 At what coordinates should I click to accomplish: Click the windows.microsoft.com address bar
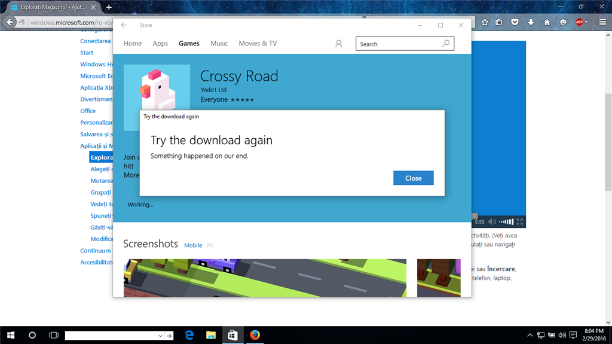71,22
